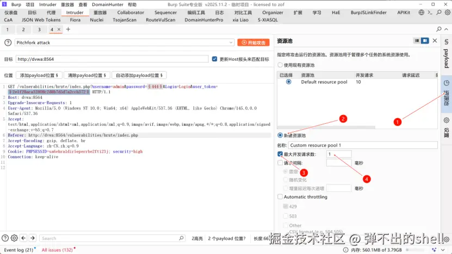Open the DomainHunter menu
Screen dimensions: 452x254
pos(108,4)
